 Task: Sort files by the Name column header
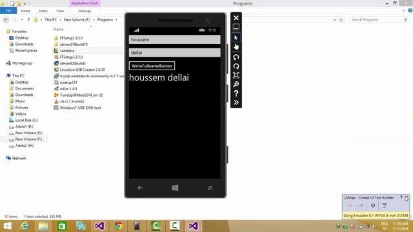(59, 30)
